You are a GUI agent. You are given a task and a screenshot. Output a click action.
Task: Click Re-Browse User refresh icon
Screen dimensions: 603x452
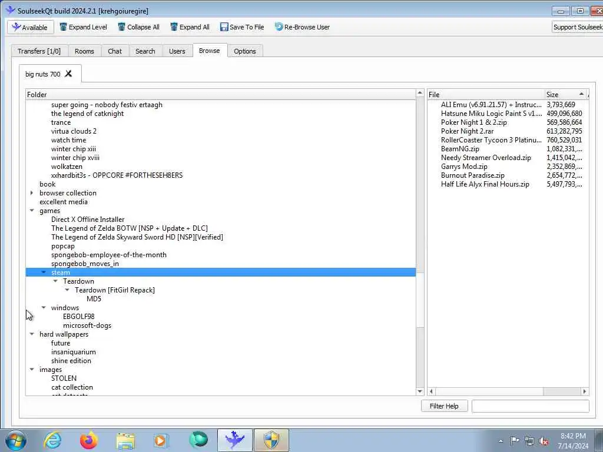coord(279,27)
